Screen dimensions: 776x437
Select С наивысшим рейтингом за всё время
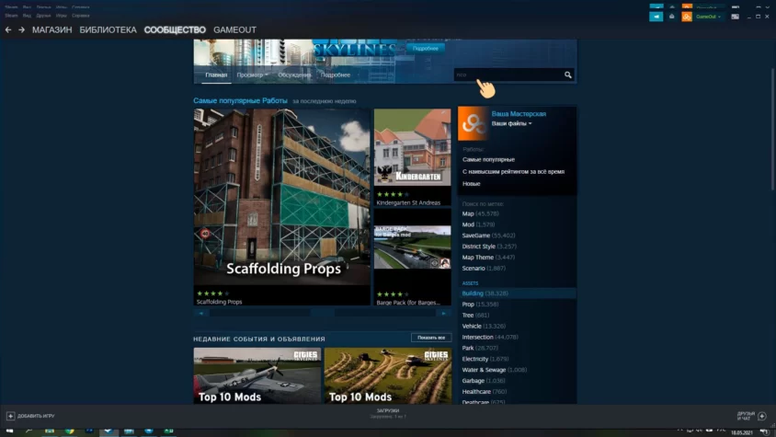point(513,171)
